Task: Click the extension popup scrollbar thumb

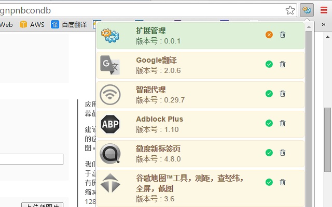Action: [x=309, y=119]
